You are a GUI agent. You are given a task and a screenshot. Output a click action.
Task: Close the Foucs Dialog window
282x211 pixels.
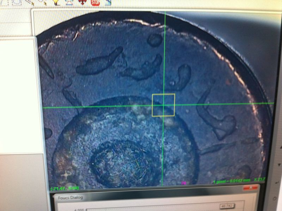point(251,188)
